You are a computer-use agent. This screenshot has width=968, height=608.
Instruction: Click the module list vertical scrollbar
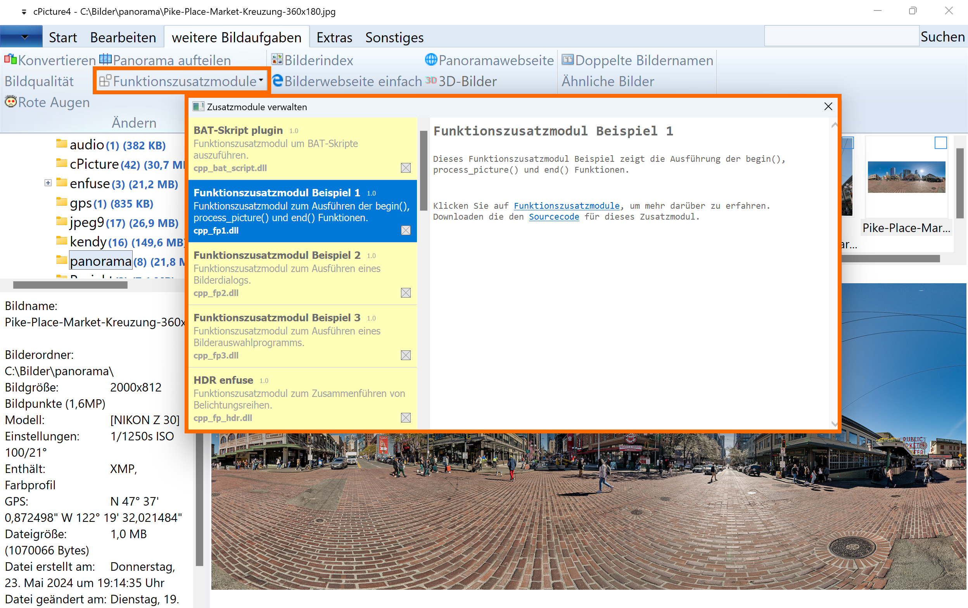click(x=423, y=170)
